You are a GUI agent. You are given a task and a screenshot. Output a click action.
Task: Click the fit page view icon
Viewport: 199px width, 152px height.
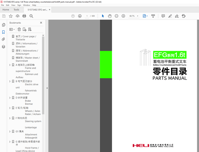point(144,16)
